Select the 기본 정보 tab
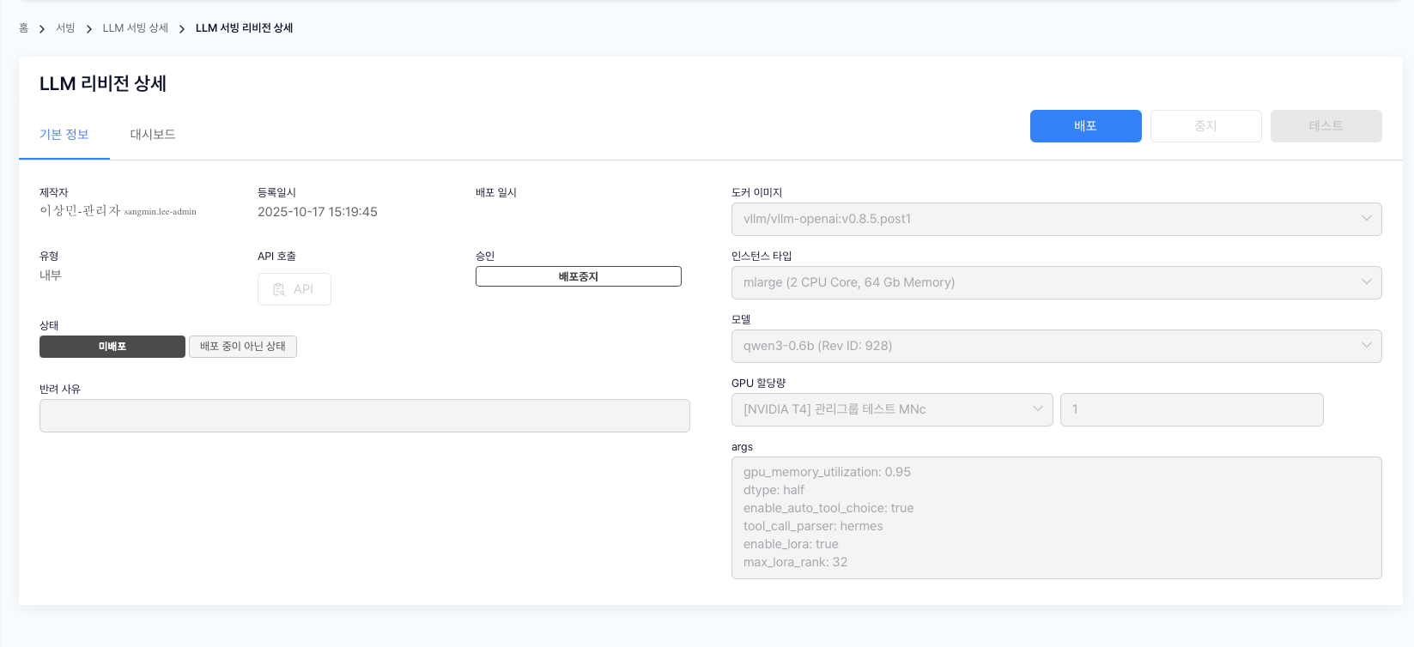Viewport: 1414px width, 647px height. [x=64, y=135]
